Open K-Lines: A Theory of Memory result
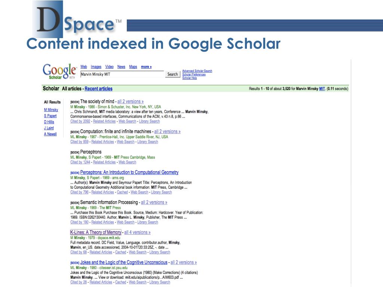The height and width of the screenshot is (287, 383). point(96,232)
